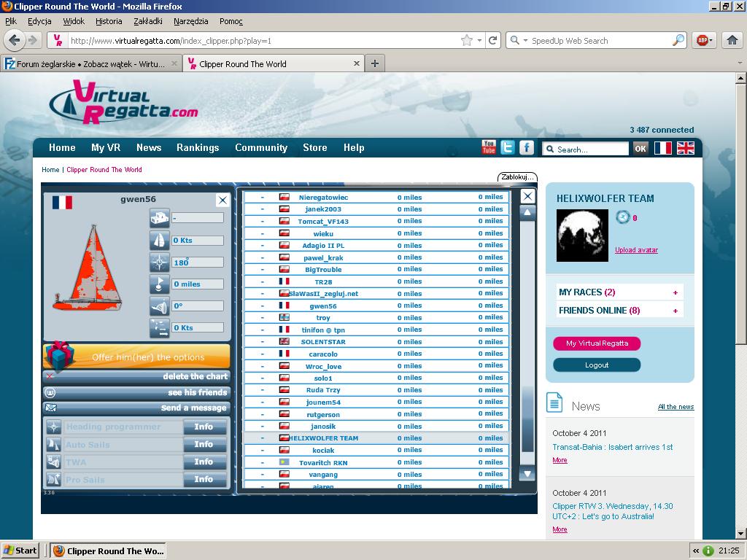
Task: Click the YouTube icon in navigation bar
Action: (489, 147)
